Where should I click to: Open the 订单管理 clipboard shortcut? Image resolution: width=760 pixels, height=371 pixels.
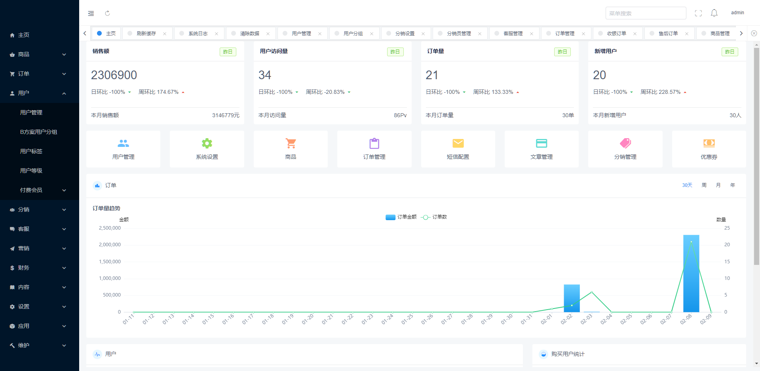click(x=374, y=143)
